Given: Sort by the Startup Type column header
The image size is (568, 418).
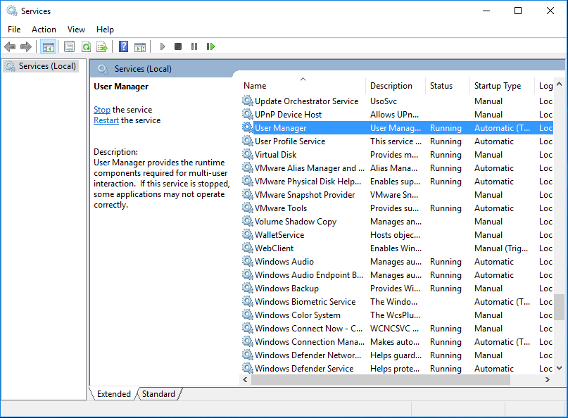Looking at the screenshot, I should click(502, 86).
